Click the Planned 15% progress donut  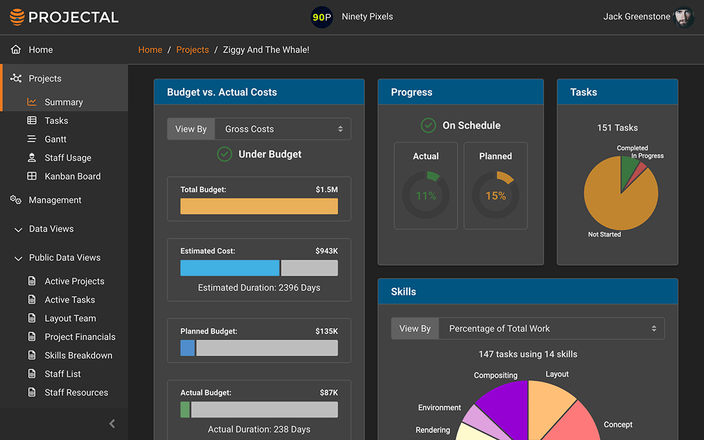coord(495,195)
